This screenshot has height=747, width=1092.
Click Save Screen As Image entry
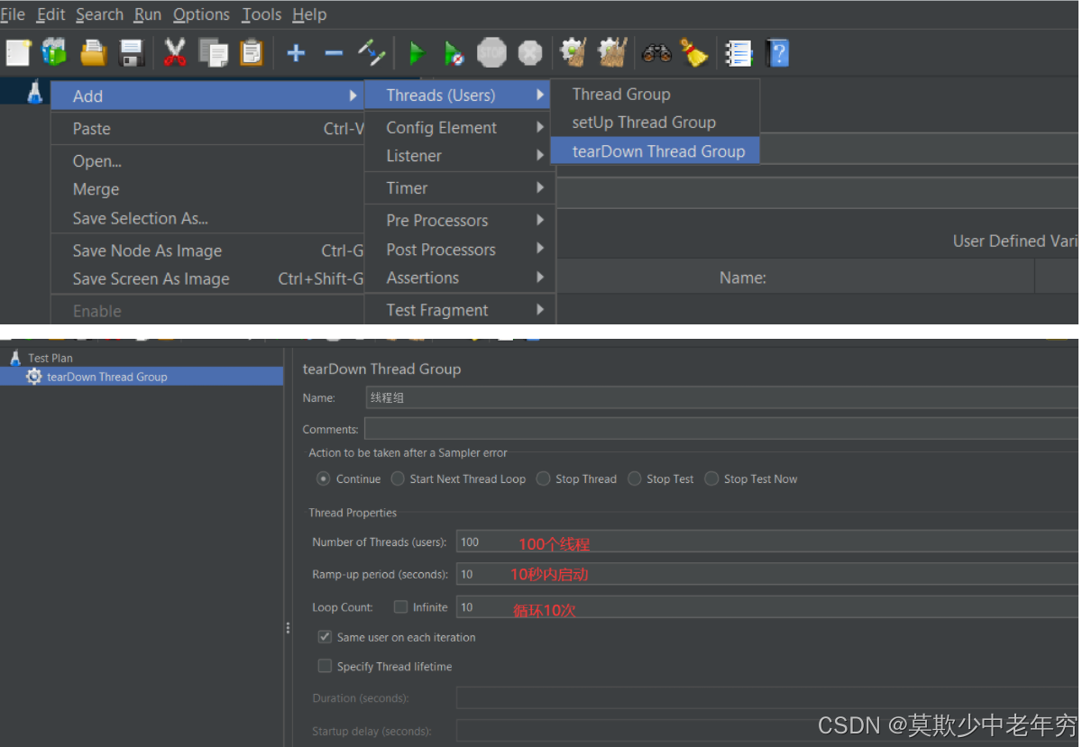tap(207, 279)
